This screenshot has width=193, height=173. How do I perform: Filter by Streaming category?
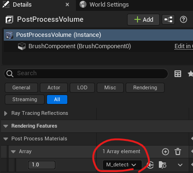pyautogui.click(x=25, y=99)
